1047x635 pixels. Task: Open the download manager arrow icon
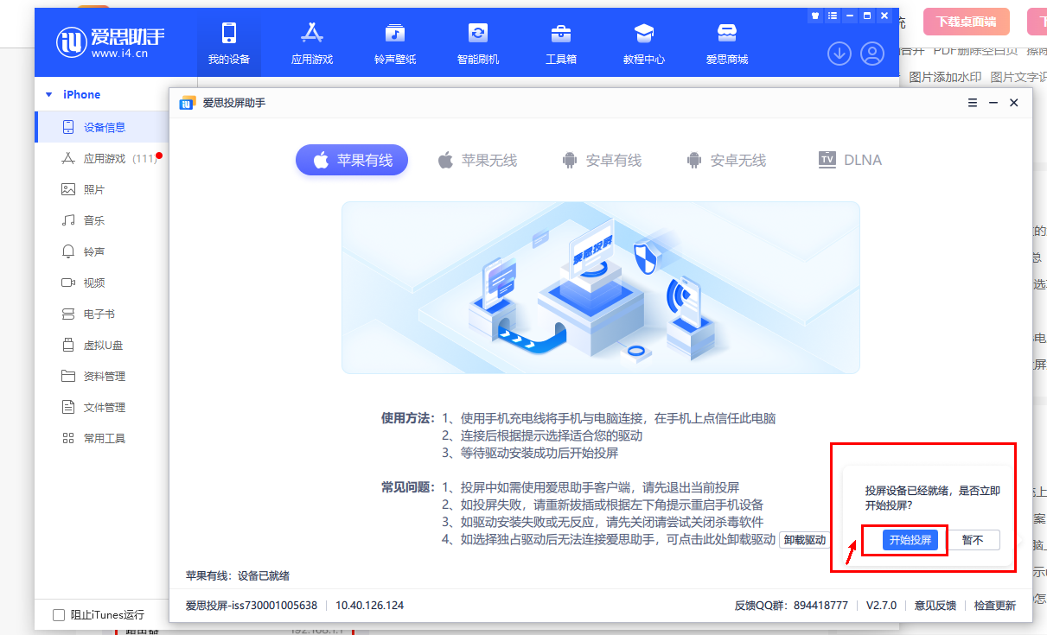[x=840, y=54]
